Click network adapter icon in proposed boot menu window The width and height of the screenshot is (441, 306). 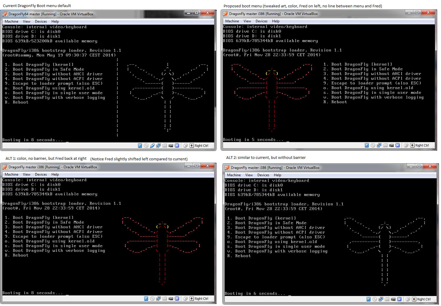pyautogui.click(x=379, y=145)
